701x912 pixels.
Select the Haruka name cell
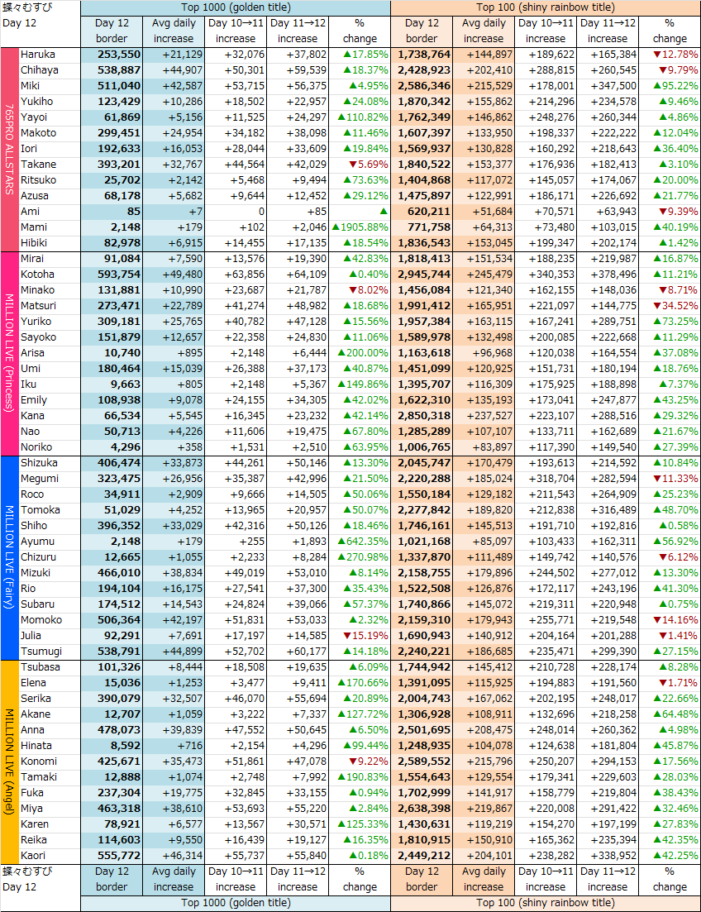(x=50, y=55)
